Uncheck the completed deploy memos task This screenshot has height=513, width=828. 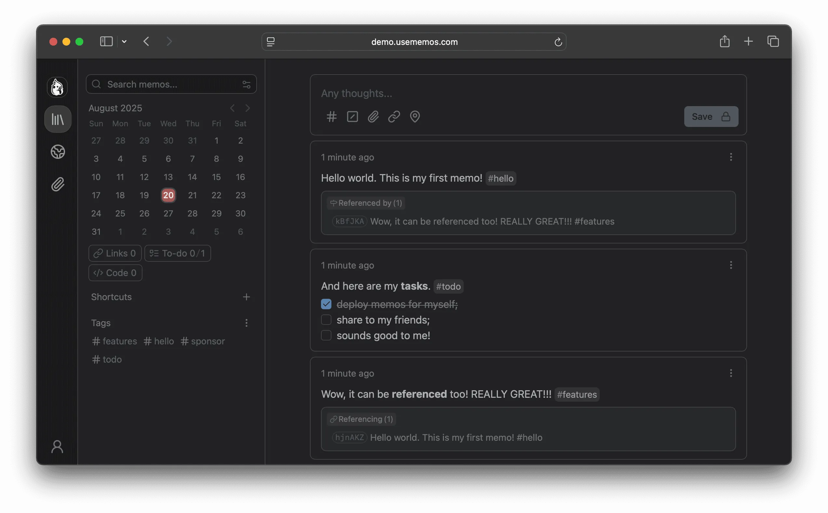click(x=326, y=304)
